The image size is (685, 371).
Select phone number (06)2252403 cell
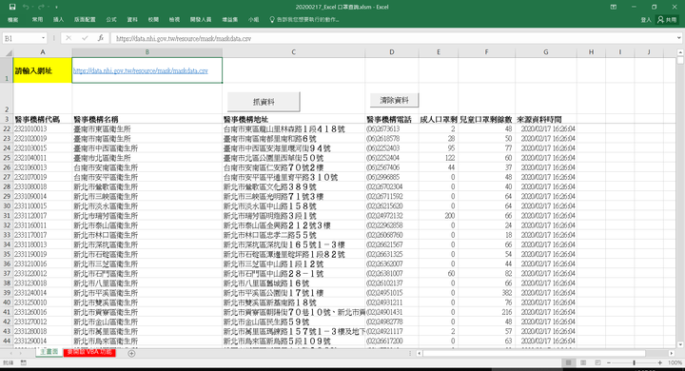392,148
